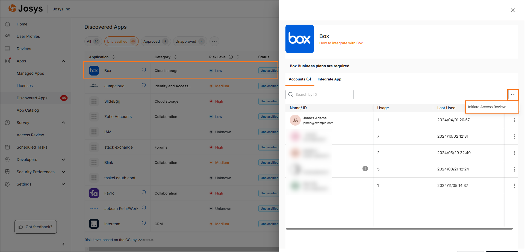Click the Josys logo
The width and height of the screenshot is (525, 252).
pos(25,9)
